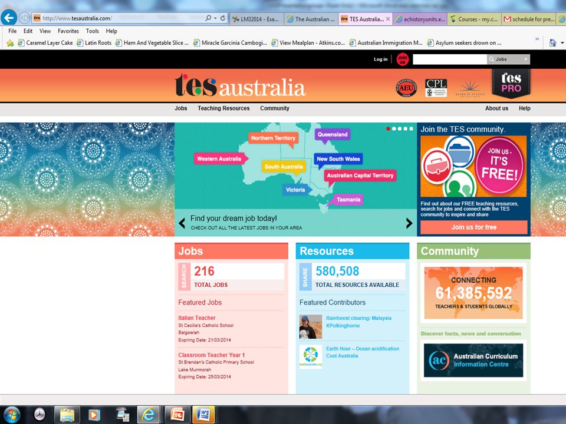Open Rainforest clearing: Malaysia resource

pyautogui.click(x=359, y=318)
